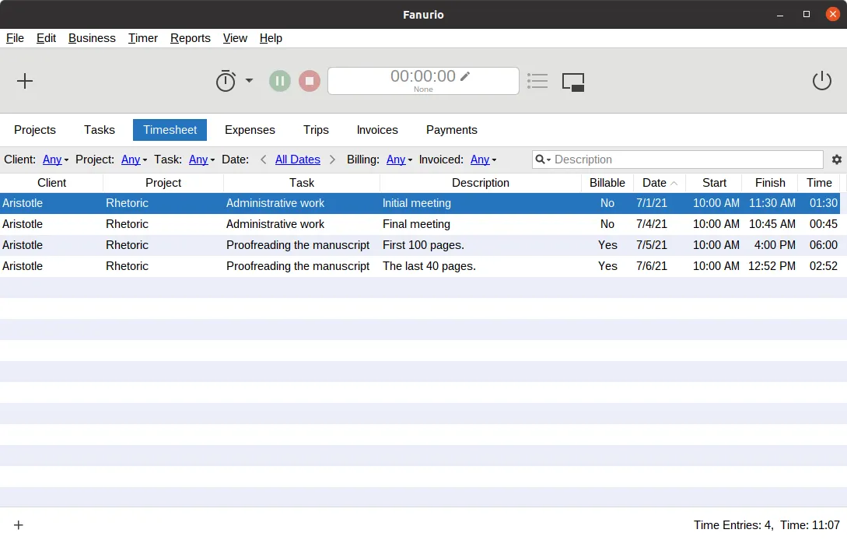
Task: Select the 'First 100 pages.' entry
Action: click(x=420, y=245)
